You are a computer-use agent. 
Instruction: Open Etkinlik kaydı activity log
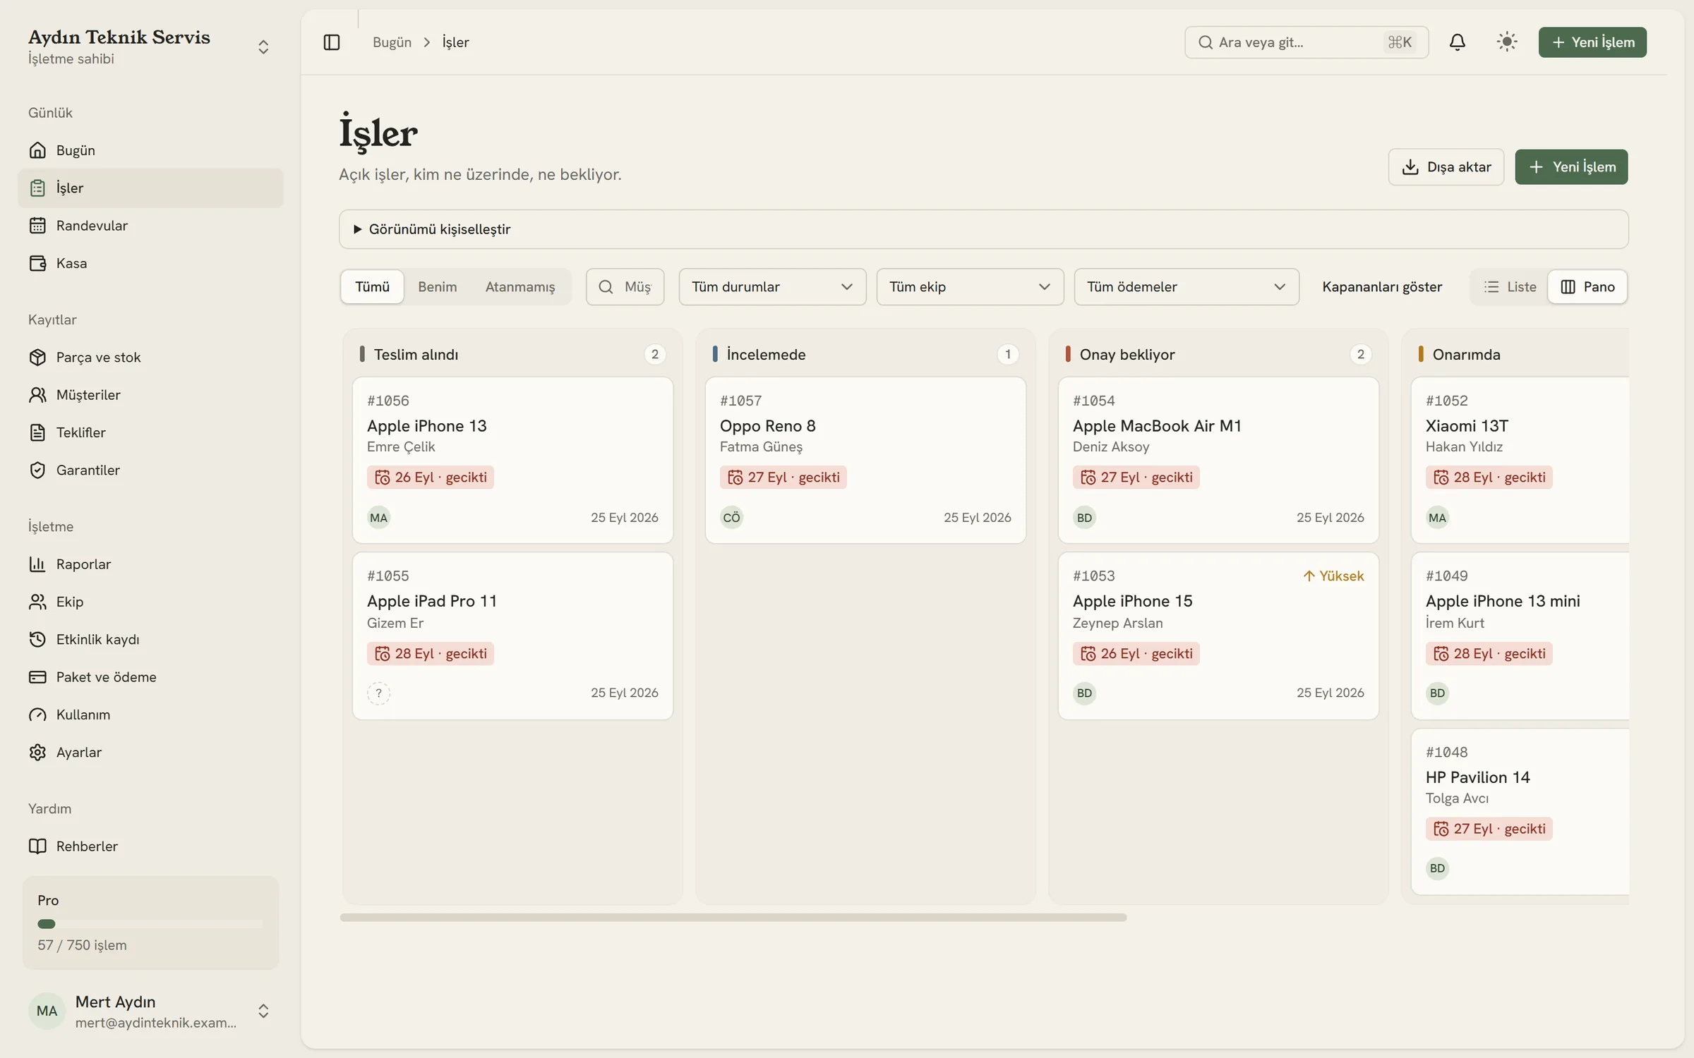150,639
